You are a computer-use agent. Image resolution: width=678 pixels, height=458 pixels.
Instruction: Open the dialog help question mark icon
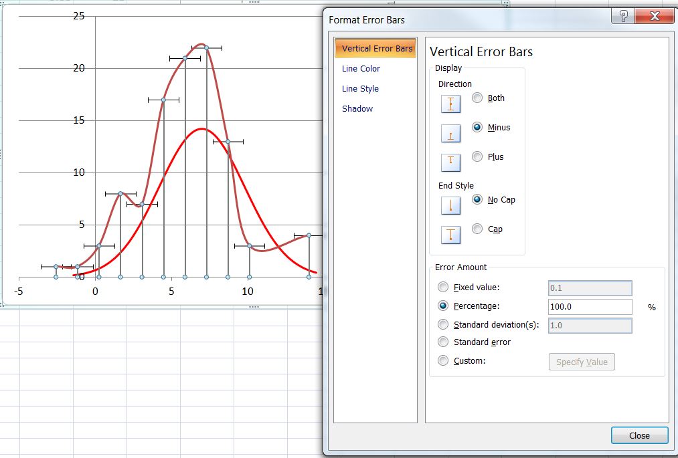pos(622,15)
